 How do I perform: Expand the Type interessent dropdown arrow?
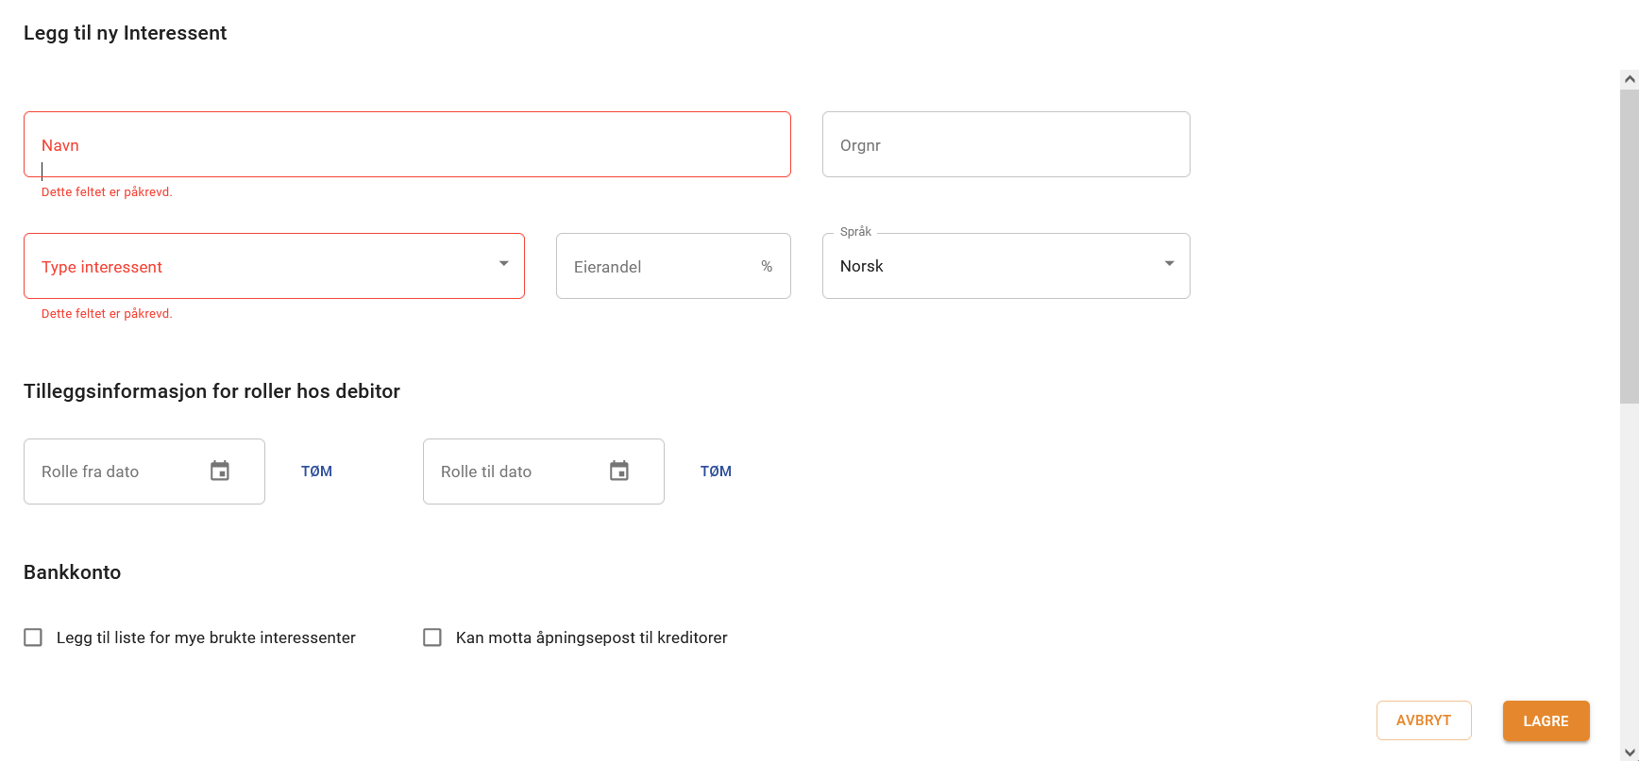[504, 264]
